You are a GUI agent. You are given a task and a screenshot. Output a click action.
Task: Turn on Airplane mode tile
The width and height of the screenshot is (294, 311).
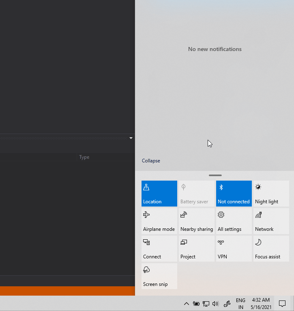(x=159, y=221)
